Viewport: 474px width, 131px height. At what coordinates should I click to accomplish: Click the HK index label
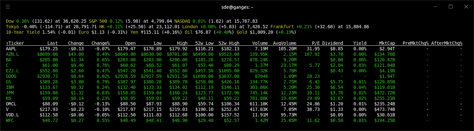(x=102, y=26)
